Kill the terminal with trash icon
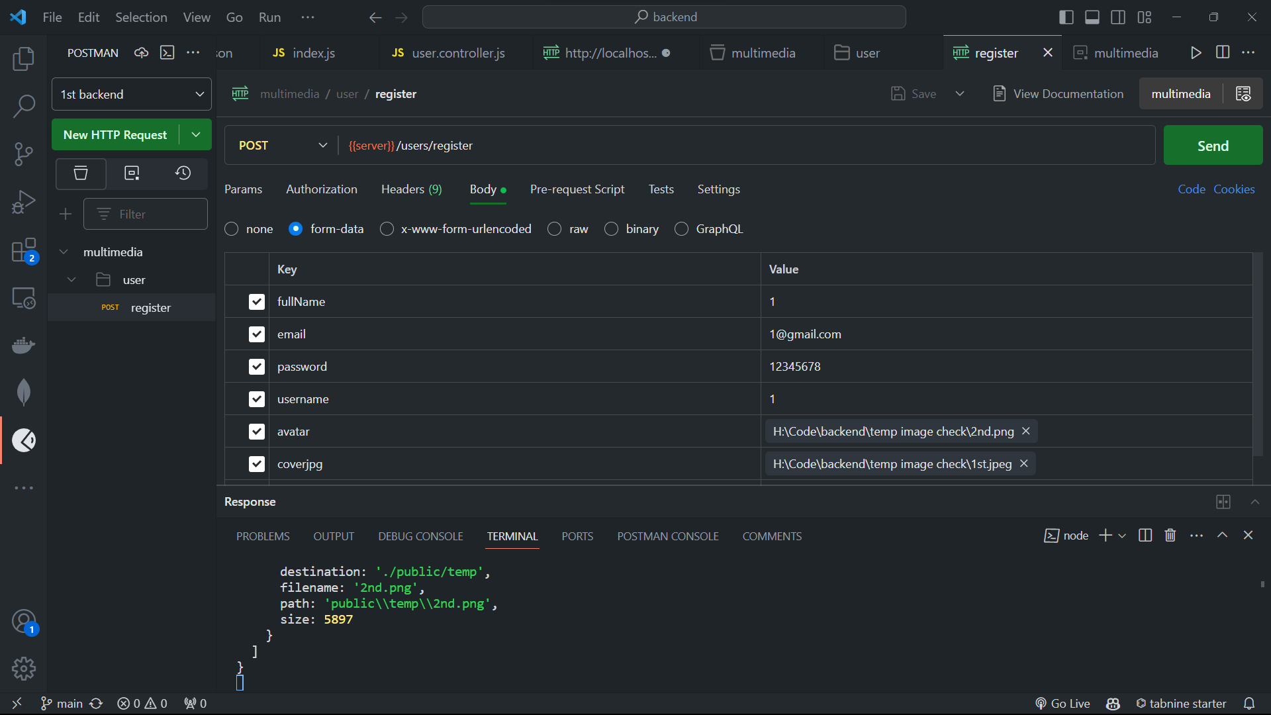Viewport: 1271px width, 715px height. click(x=1170, y=536)
